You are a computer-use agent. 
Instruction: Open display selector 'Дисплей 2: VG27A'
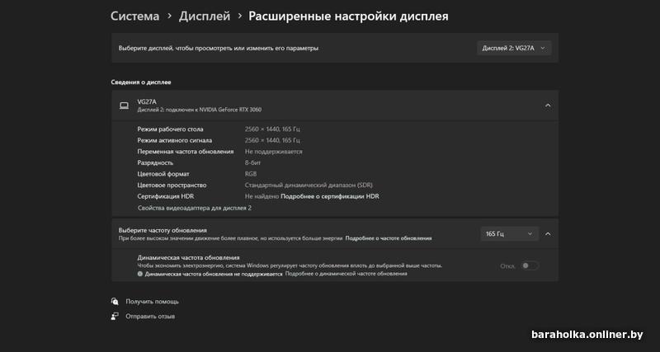pos(514,48)
